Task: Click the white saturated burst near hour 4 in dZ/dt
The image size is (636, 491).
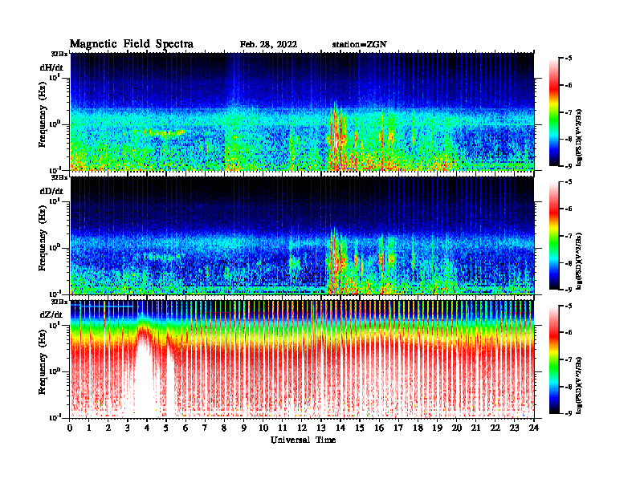Action: pyautogui.click(x=145, y=377)
